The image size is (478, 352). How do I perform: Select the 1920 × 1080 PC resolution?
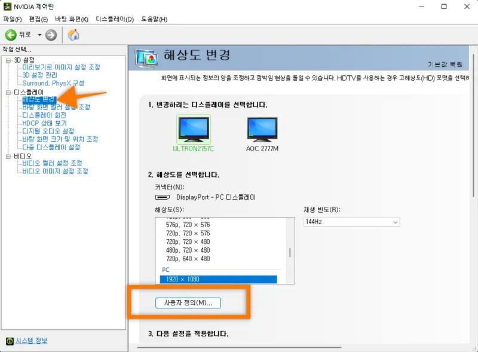coord(218,280)
